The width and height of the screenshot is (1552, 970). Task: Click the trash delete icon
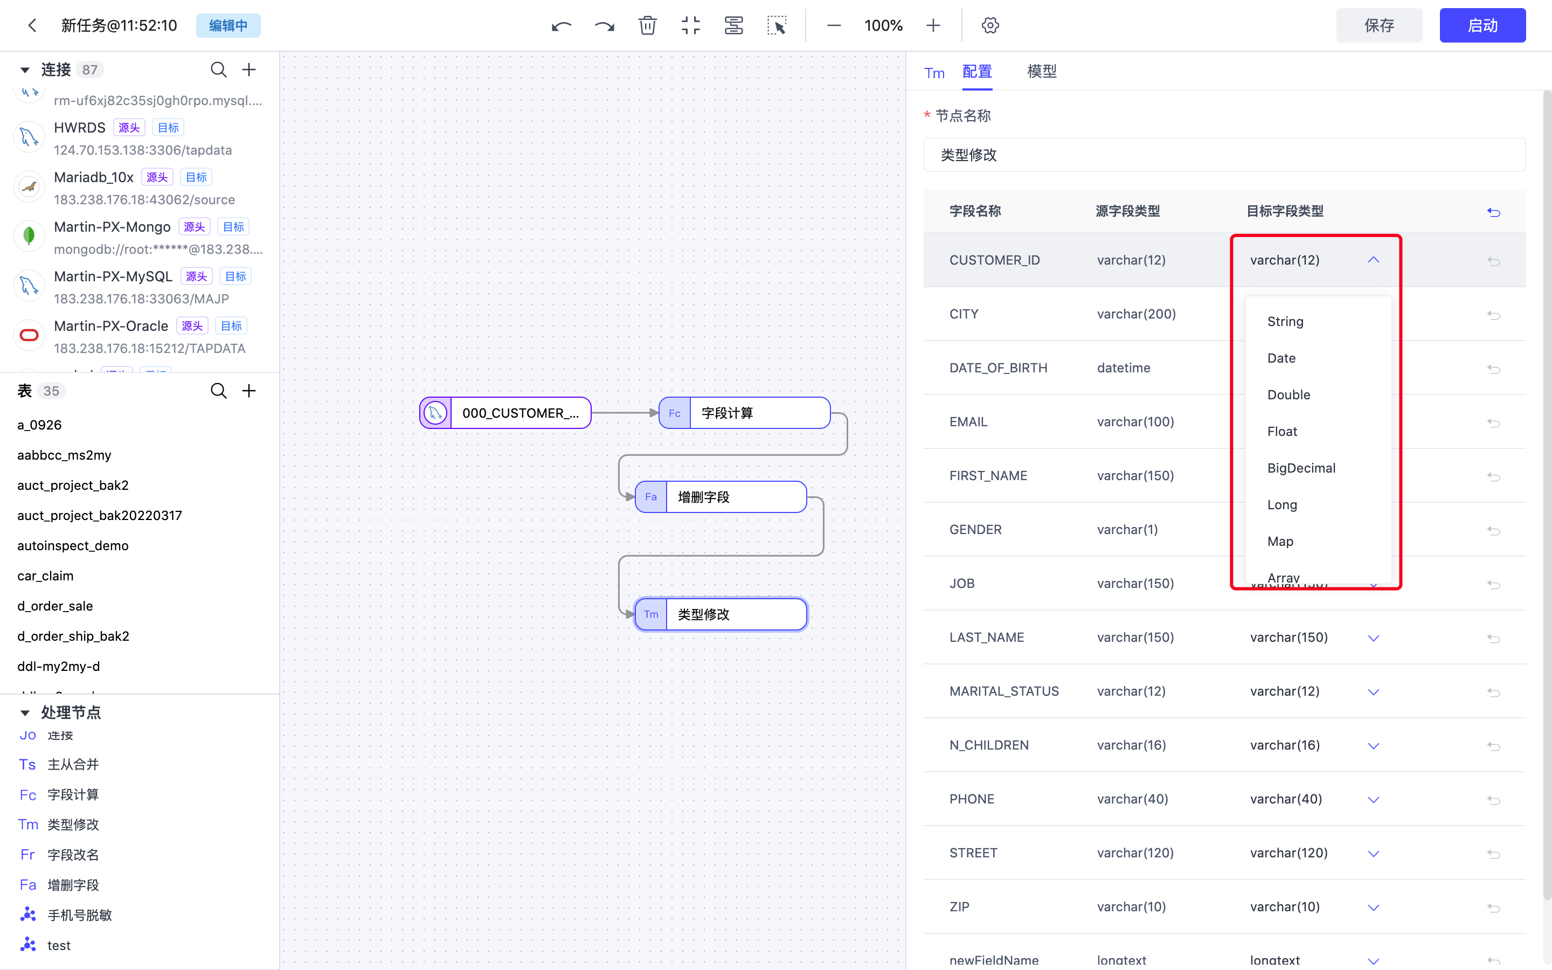(647, 26)
